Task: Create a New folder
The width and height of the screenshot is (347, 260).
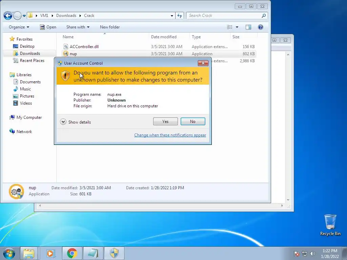Action: 110,27
